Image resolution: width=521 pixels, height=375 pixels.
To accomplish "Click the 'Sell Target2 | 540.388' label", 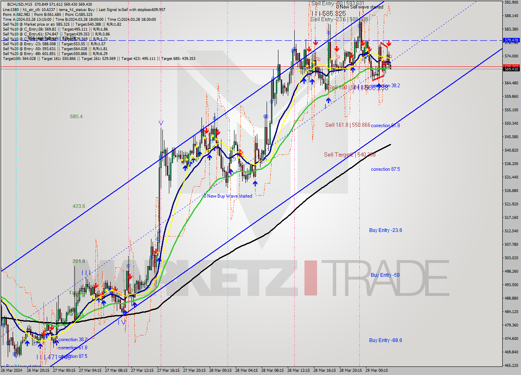I will tap(350, 154).
